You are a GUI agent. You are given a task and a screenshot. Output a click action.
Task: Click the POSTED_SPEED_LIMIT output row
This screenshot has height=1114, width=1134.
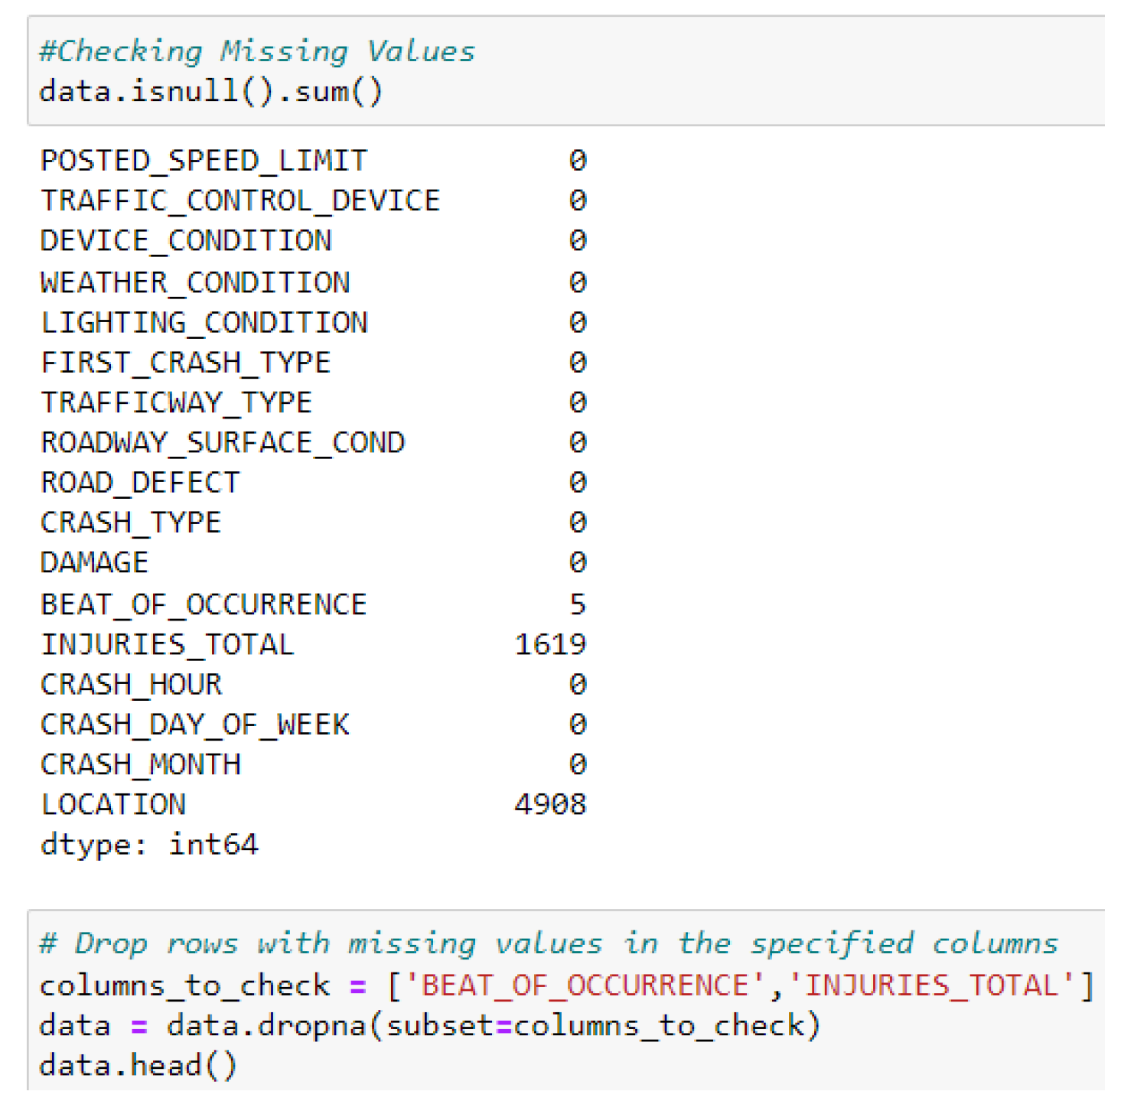coord(204,161)
